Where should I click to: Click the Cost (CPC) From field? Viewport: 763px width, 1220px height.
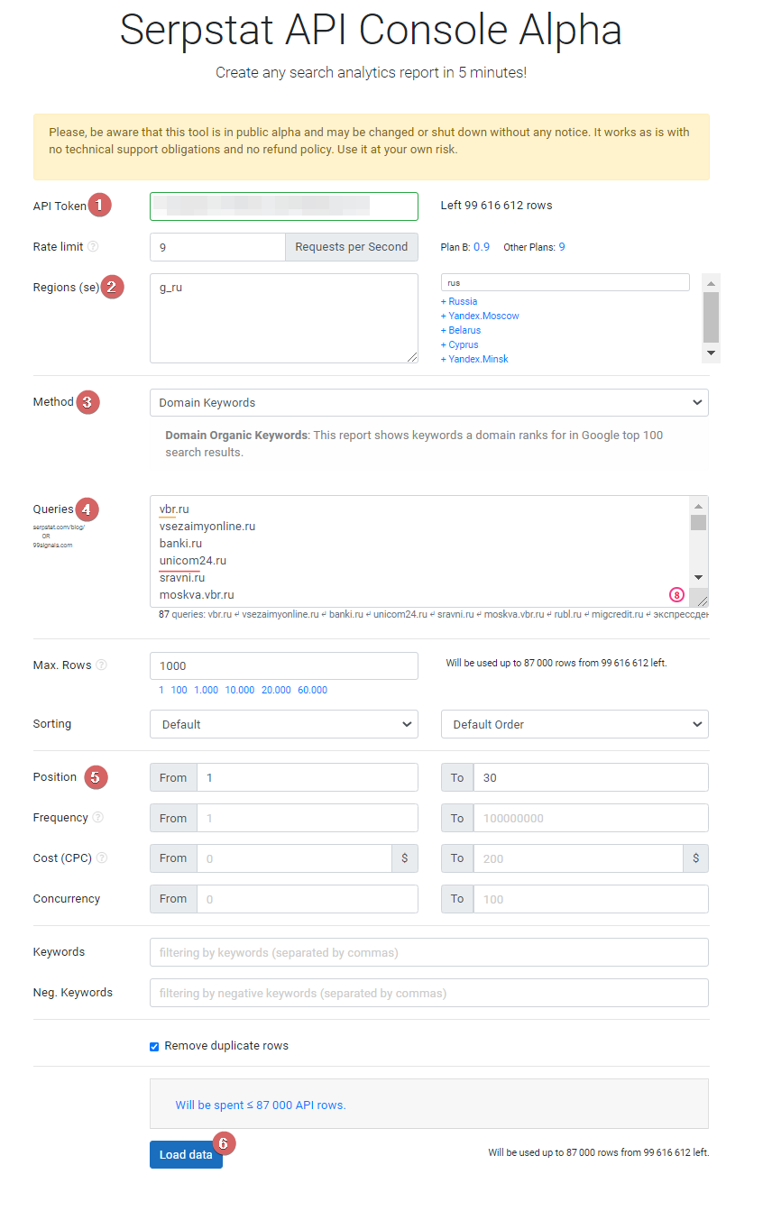(295, 858)
